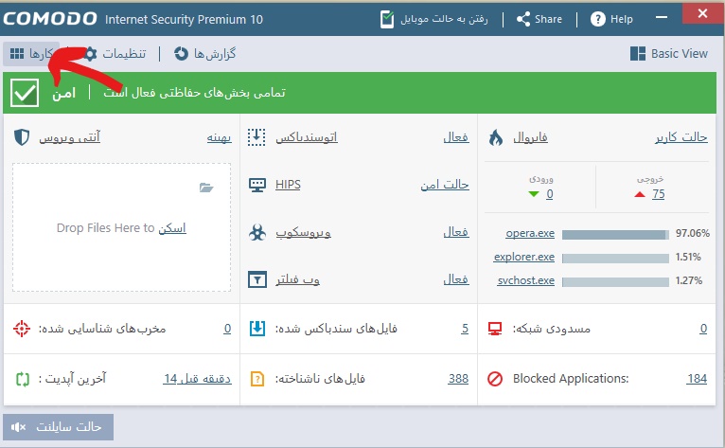Open the tasks grid icon
Screen dimensions: 725x448
pos(17,54)
